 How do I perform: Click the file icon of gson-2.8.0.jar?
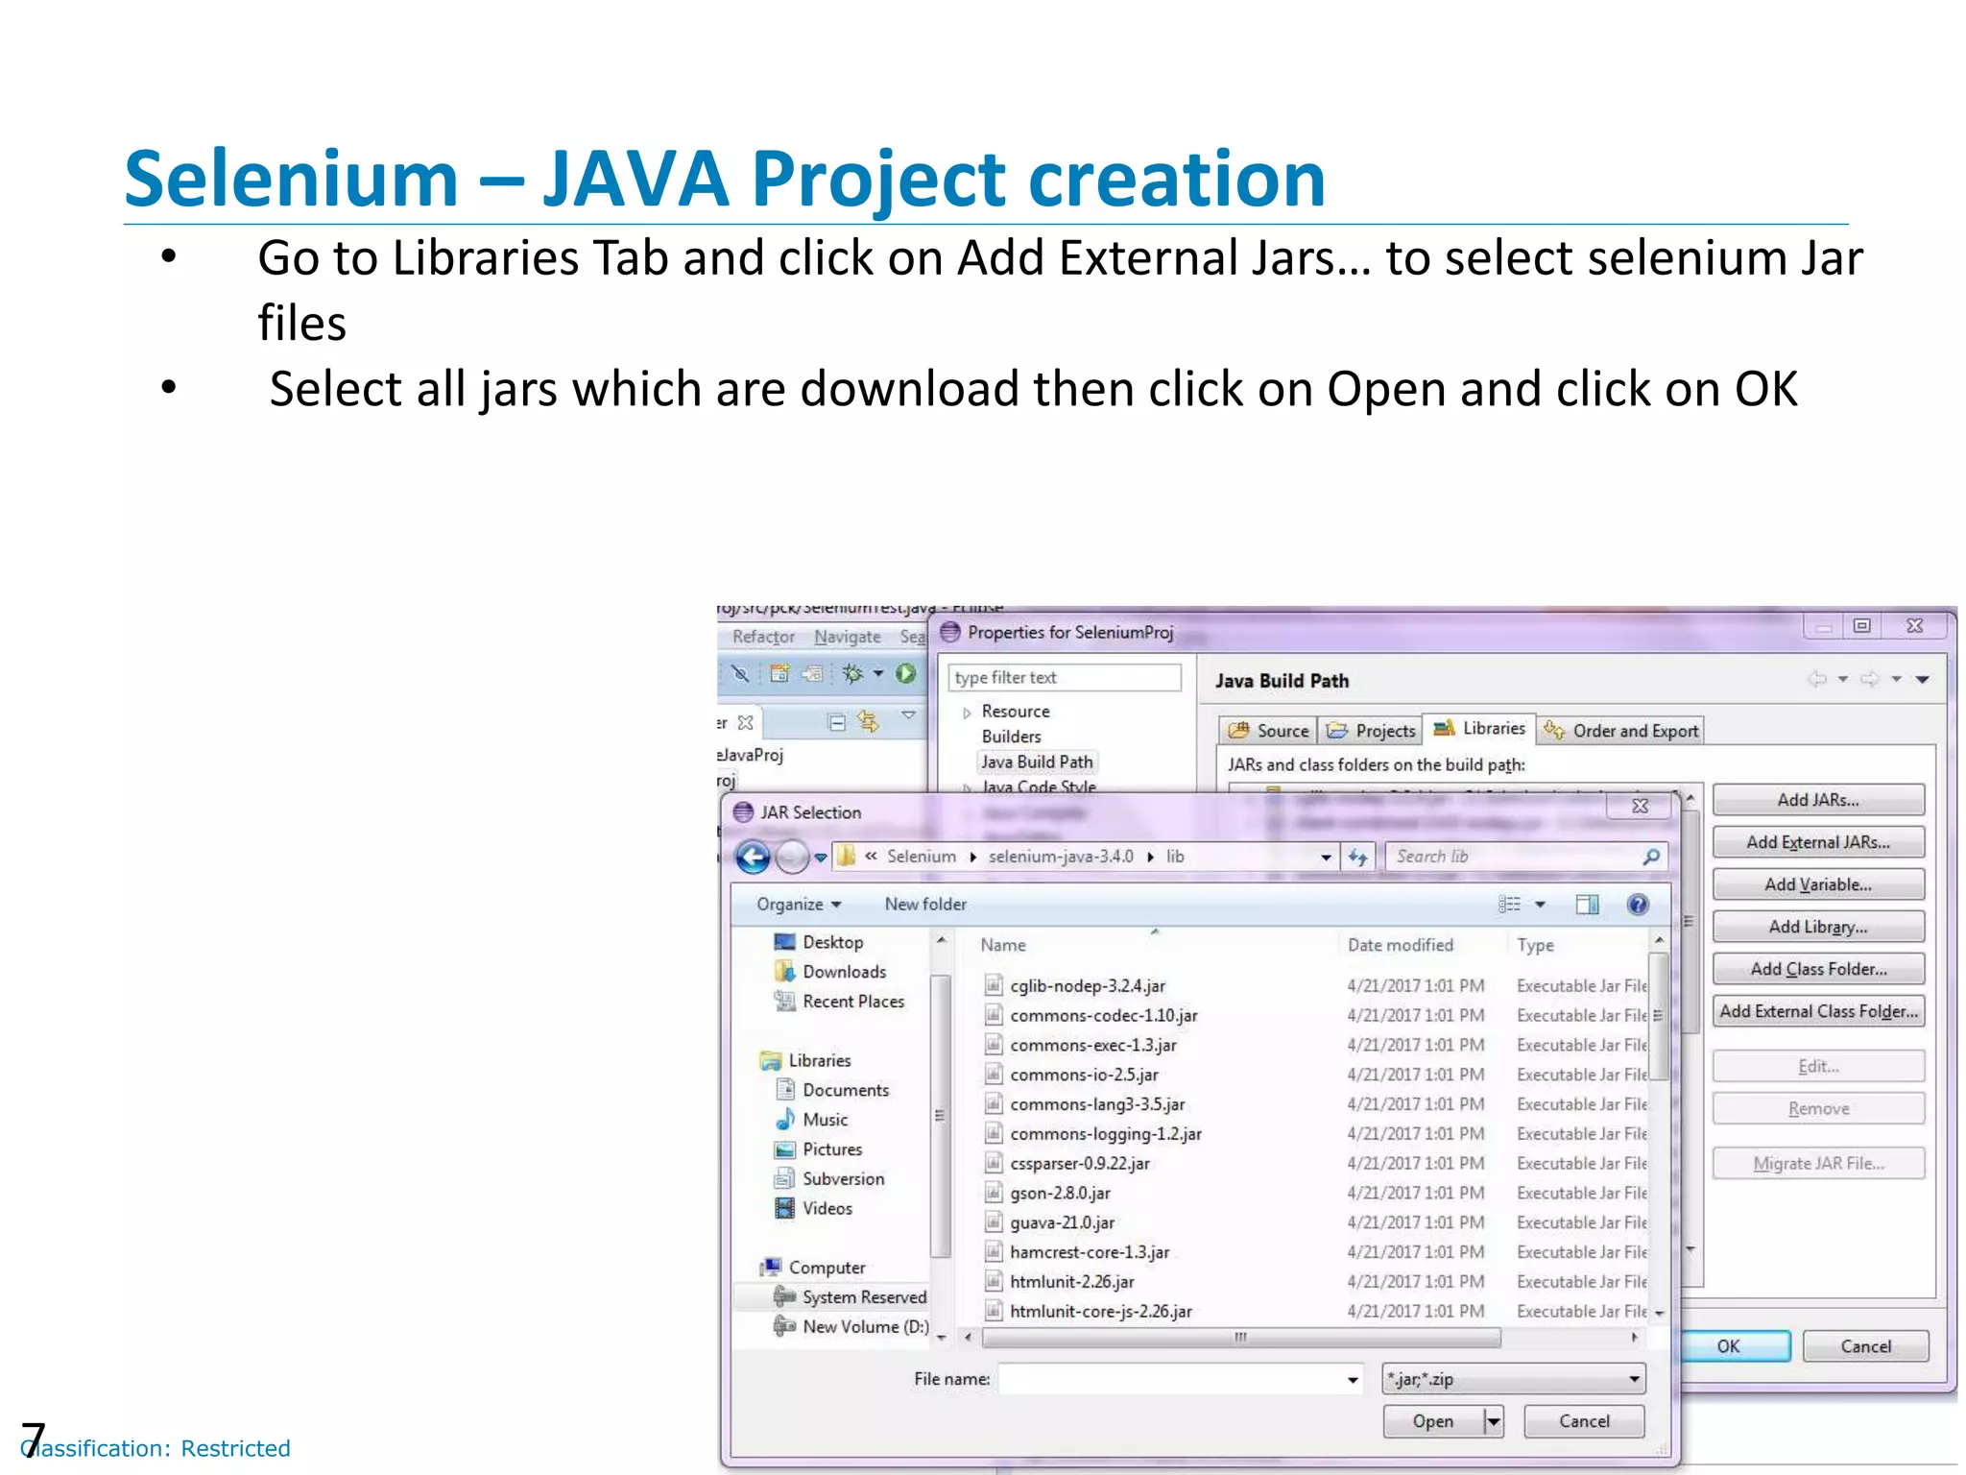click(x=995, y=1193)
